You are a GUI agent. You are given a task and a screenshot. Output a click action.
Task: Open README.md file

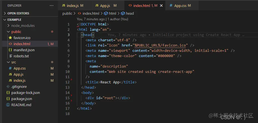click(x=21, y=105)
